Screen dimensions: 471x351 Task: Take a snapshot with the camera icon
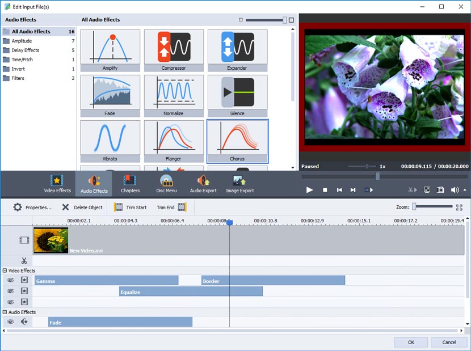440,190
